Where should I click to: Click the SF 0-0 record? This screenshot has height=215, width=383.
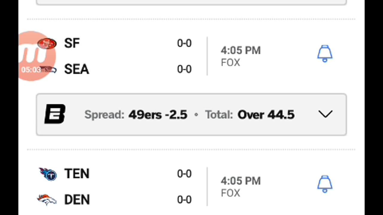[x=184, y=44]
